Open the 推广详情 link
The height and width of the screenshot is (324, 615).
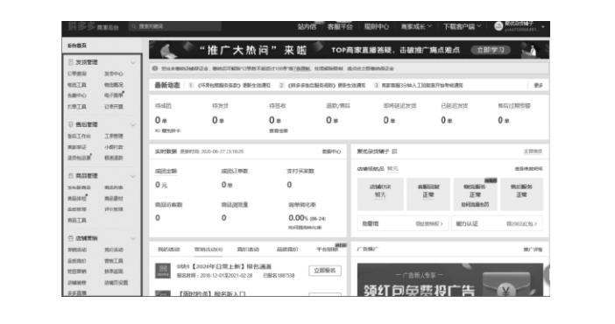pyautogui.click(x=533, y=250)
